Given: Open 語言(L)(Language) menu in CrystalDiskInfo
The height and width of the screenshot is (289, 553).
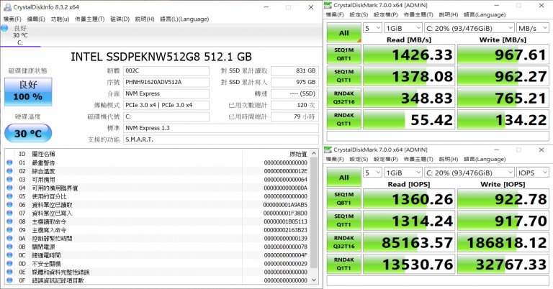Looking at the screenshot, I should pos(184,19).
